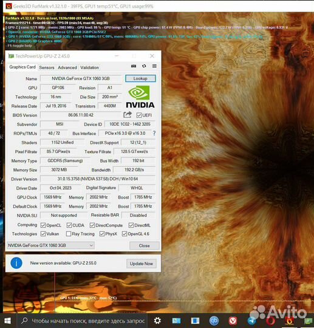Click the Subvendor value MSI
Viewport: 314px width, 328px height.
coord(60,124)
